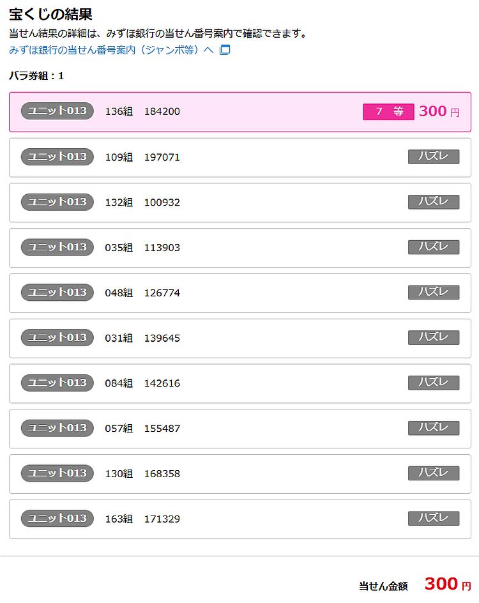Click the ハズレ badge for ticket 100932

[434, 202]
